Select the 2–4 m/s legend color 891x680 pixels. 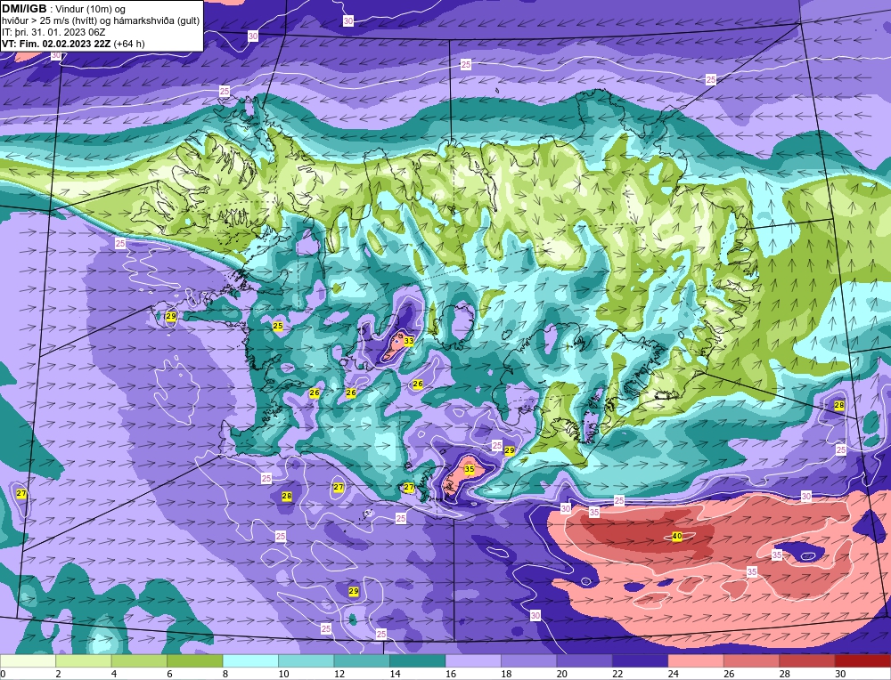coord(84,660)
